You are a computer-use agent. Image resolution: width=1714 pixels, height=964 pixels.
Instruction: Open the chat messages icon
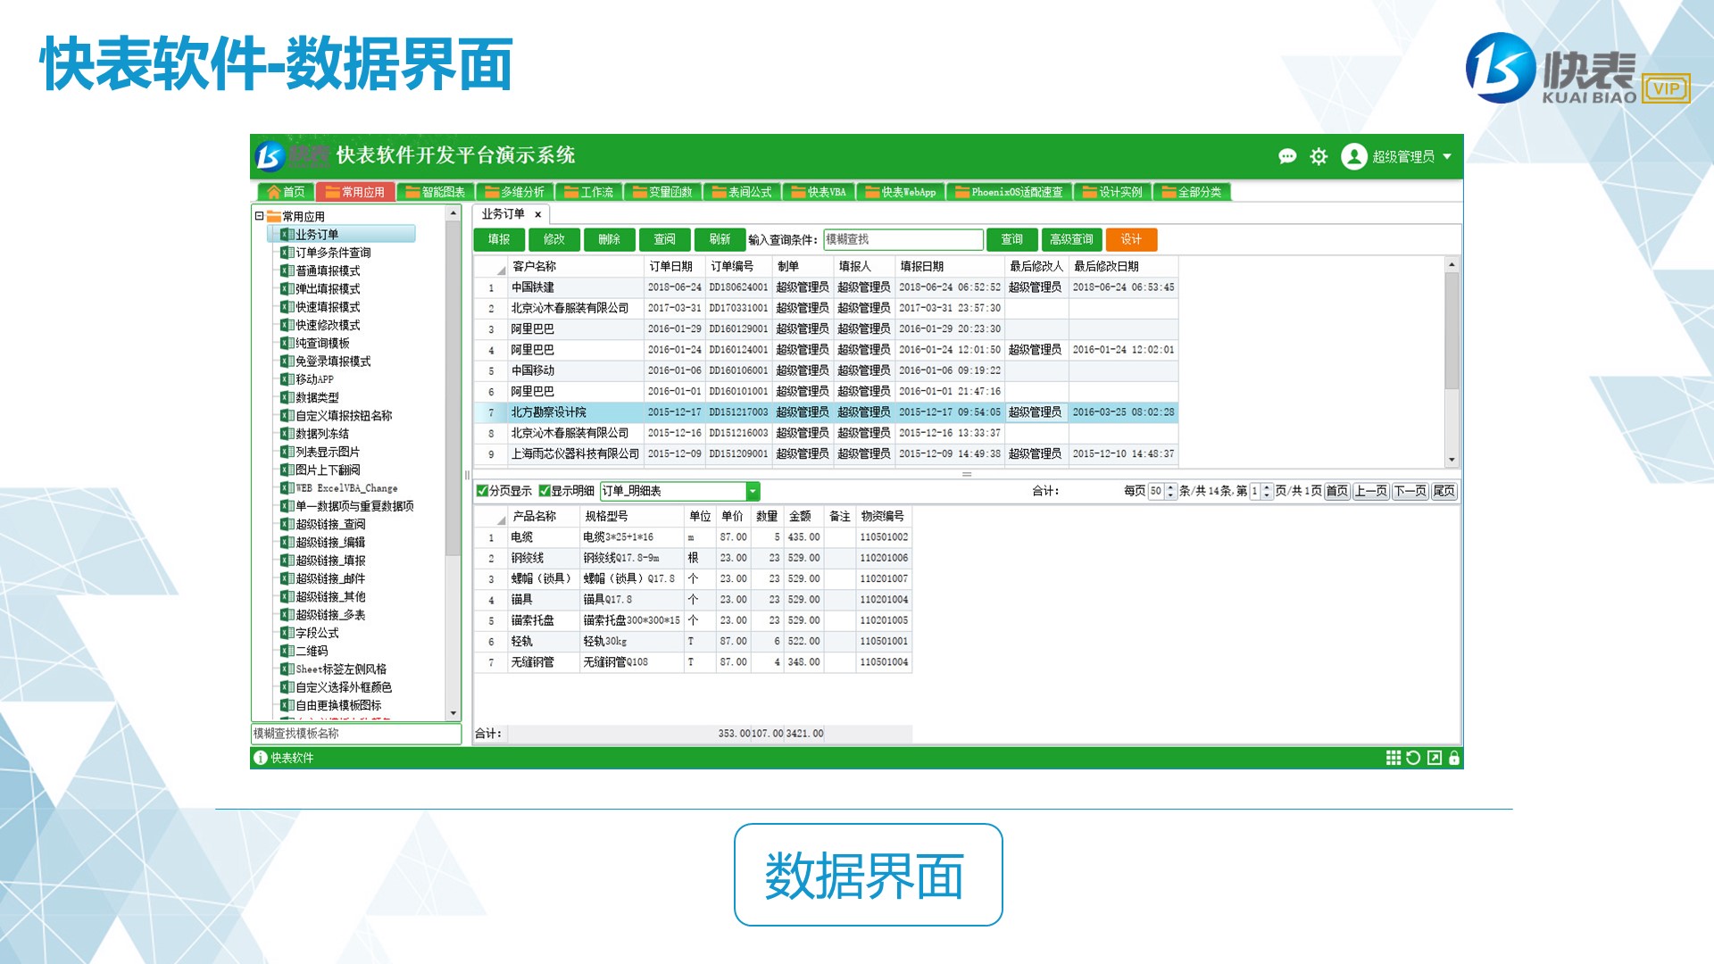1287,156
